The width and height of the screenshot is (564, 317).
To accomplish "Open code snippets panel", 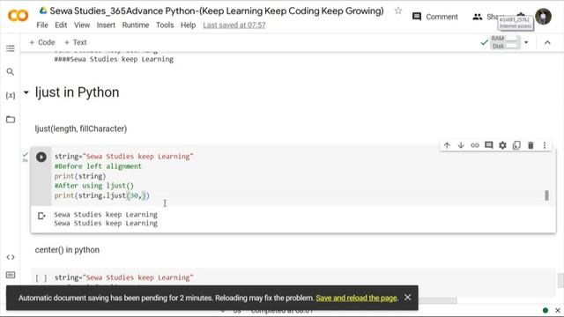I will tap(11, 257).
